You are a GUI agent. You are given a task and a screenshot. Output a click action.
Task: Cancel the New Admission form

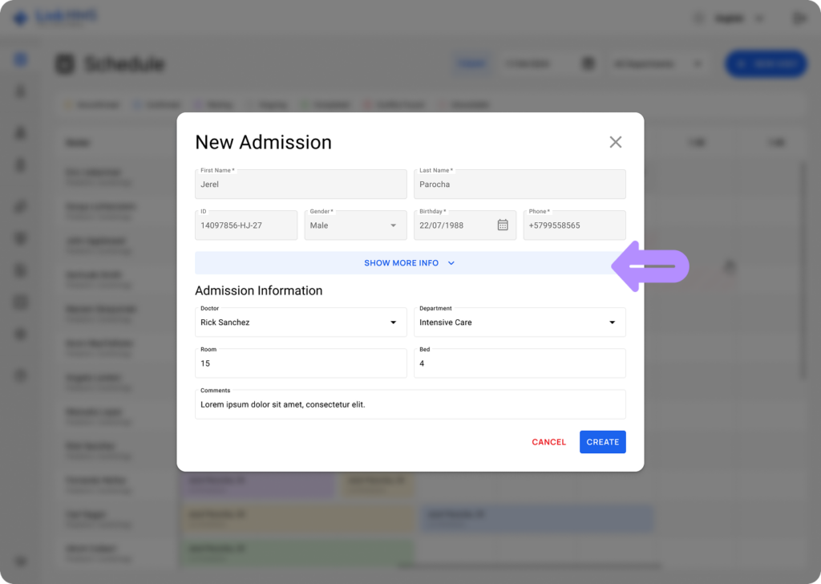click(548, 441)
